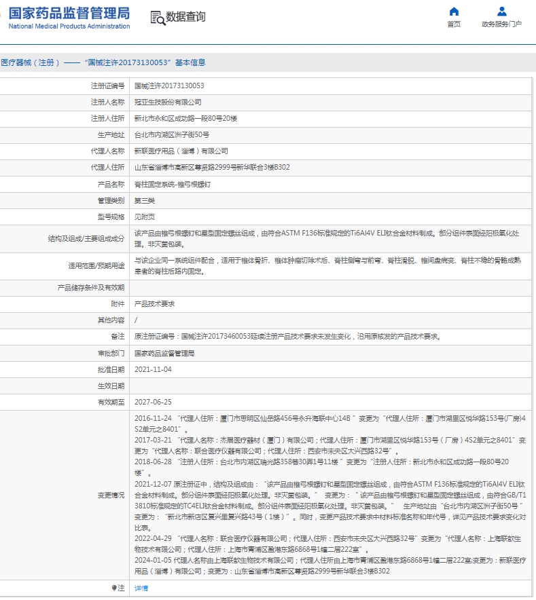Select registrant name 冠亚生技股份有限公司
Viewport: 536px width, 600px height.
pos(168,102)
